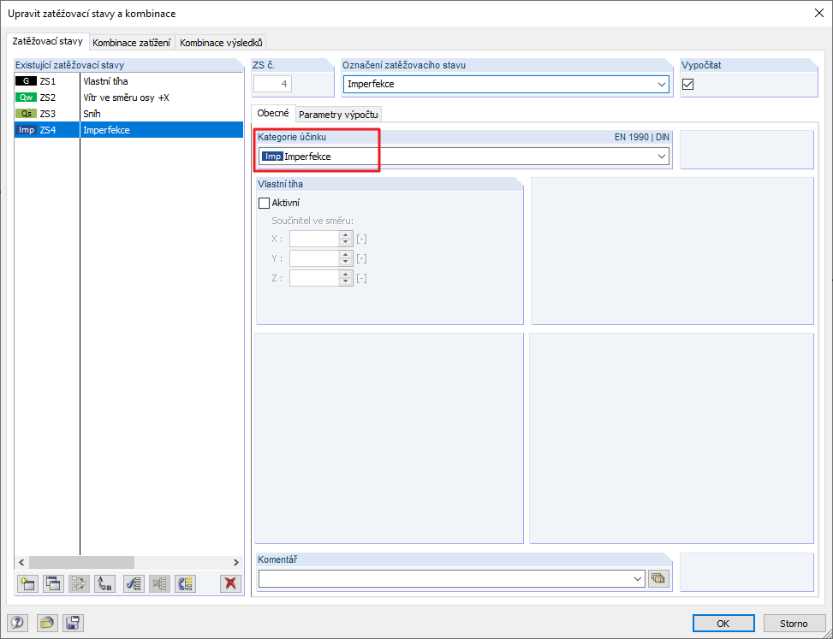Select ZS2 Vítr ve směru osy +X
This screenshot has height=639, width=833.
coord(128,98)
